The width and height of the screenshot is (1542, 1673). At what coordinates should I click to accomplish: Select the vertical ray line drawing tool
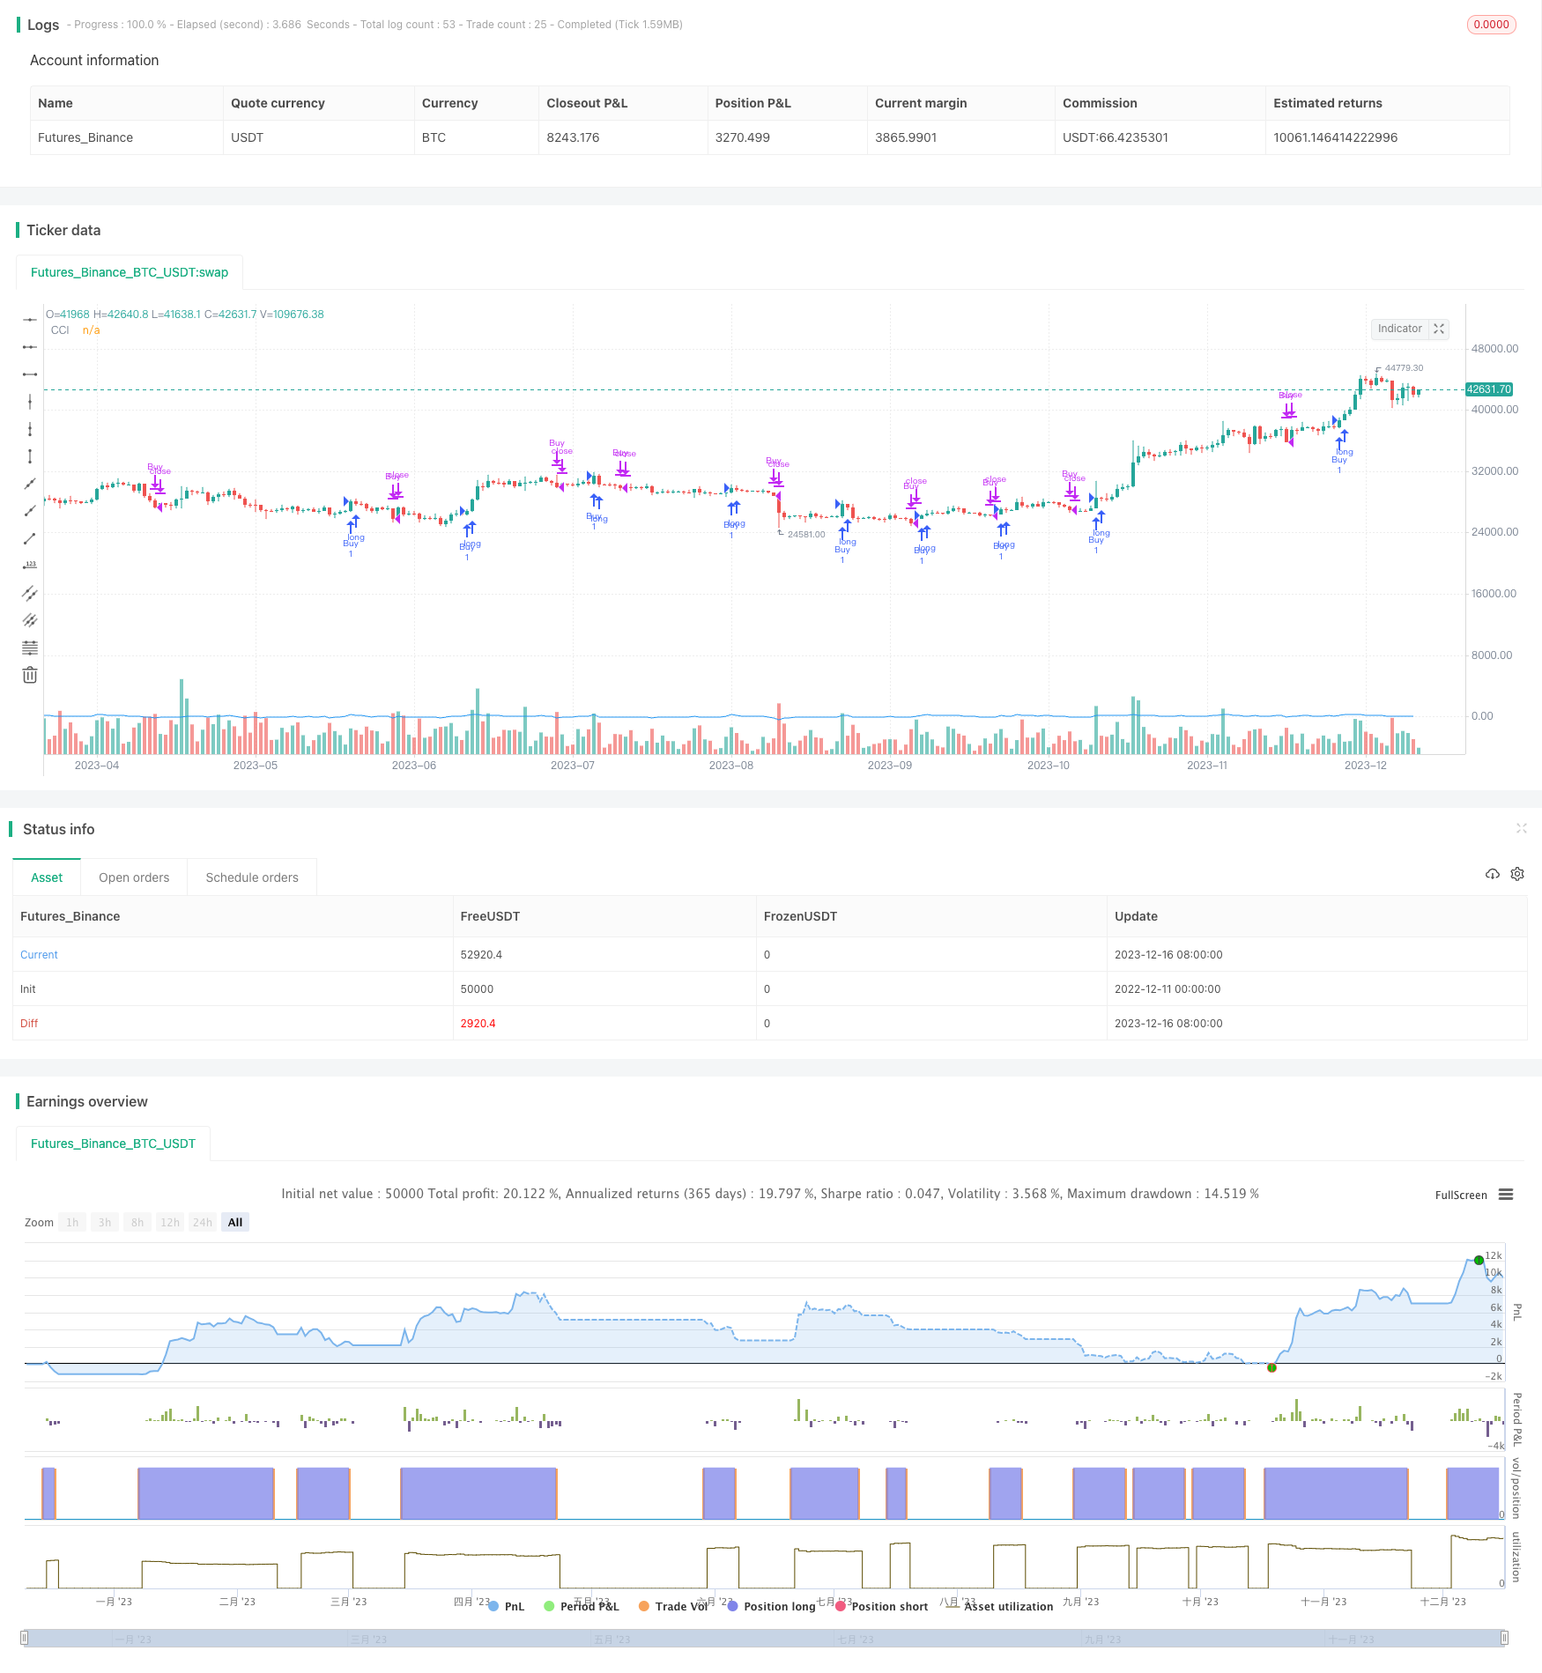[x=30, y=429]
